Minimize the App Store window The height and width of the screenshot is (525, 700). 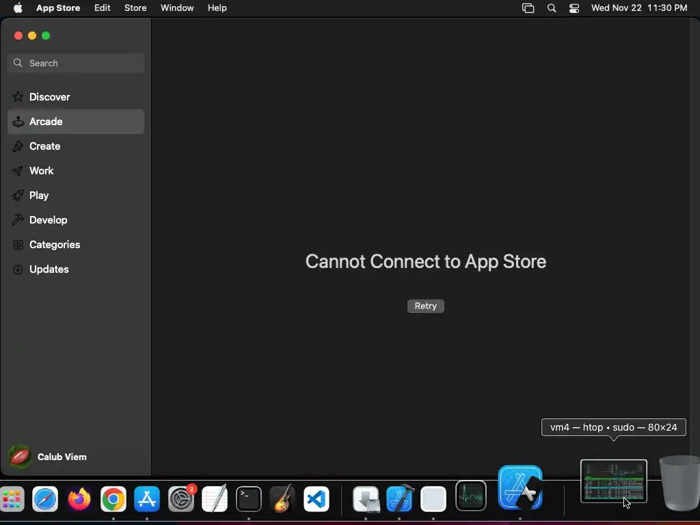tap(32, 36)
